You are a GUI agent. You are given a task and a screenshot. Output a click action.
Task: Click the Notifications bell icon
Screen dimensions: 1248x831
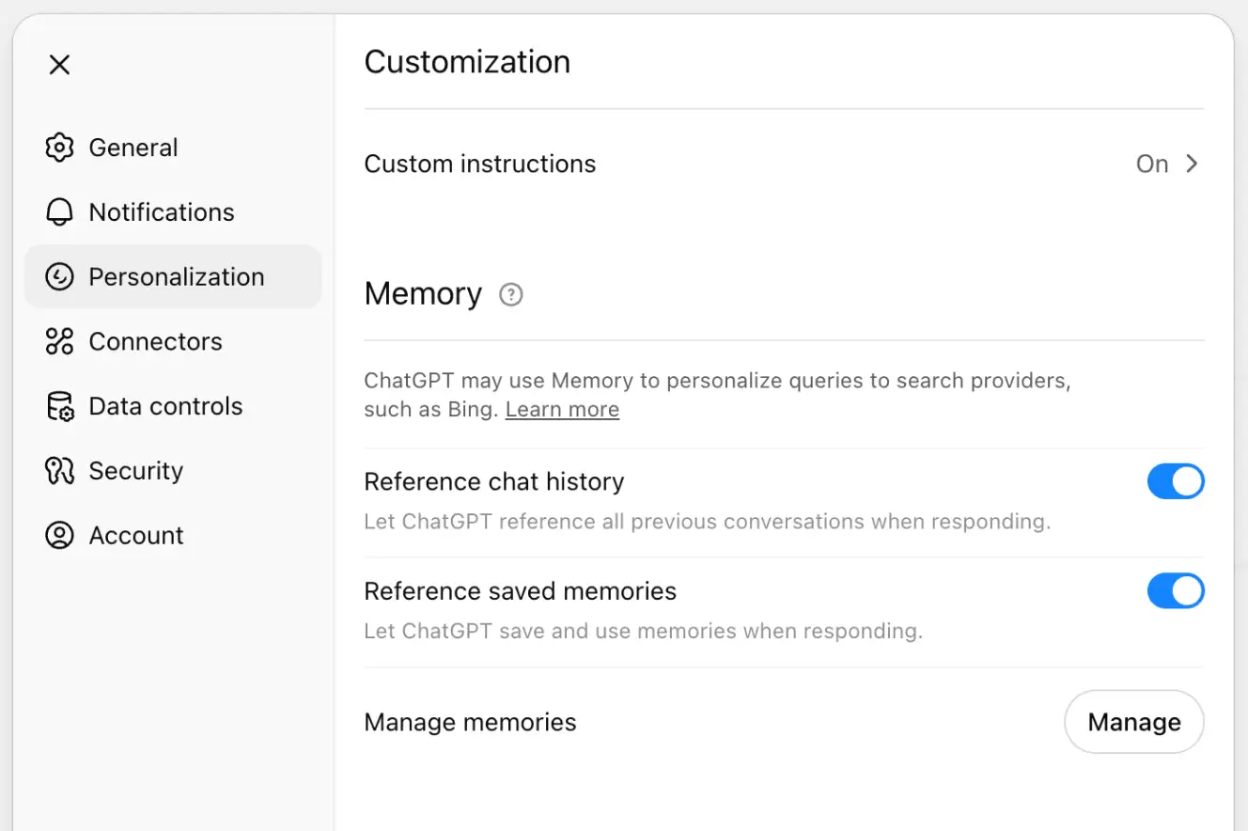click(59, 212)
